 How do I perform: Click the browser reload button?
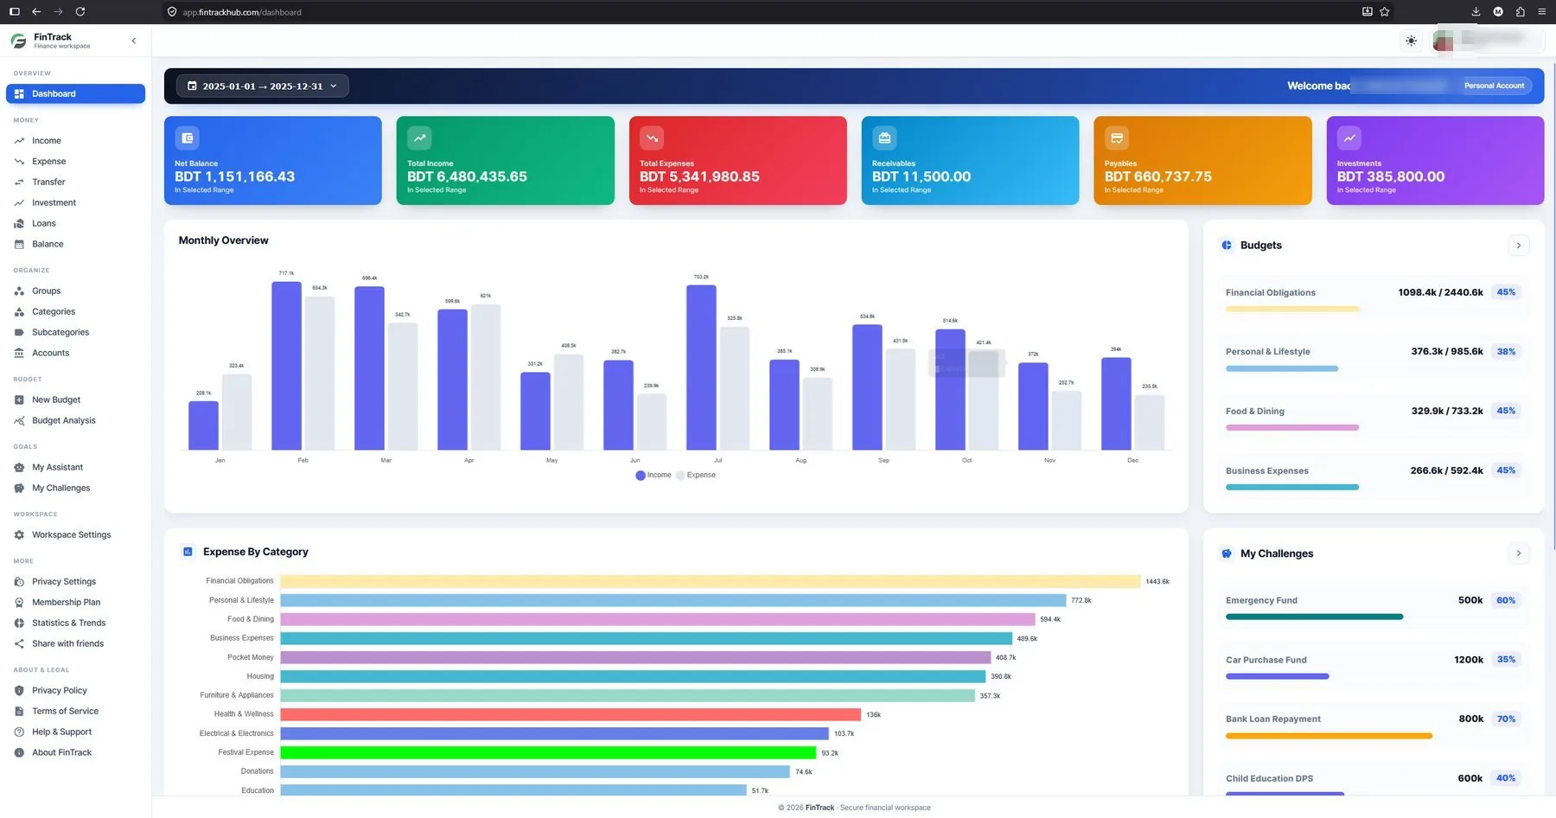(x=80, y=11)
